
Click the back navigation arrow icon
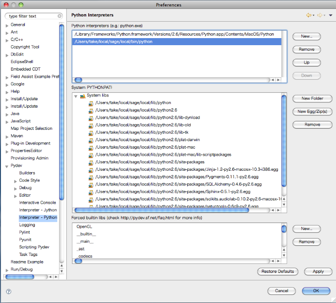click(309, 16)
